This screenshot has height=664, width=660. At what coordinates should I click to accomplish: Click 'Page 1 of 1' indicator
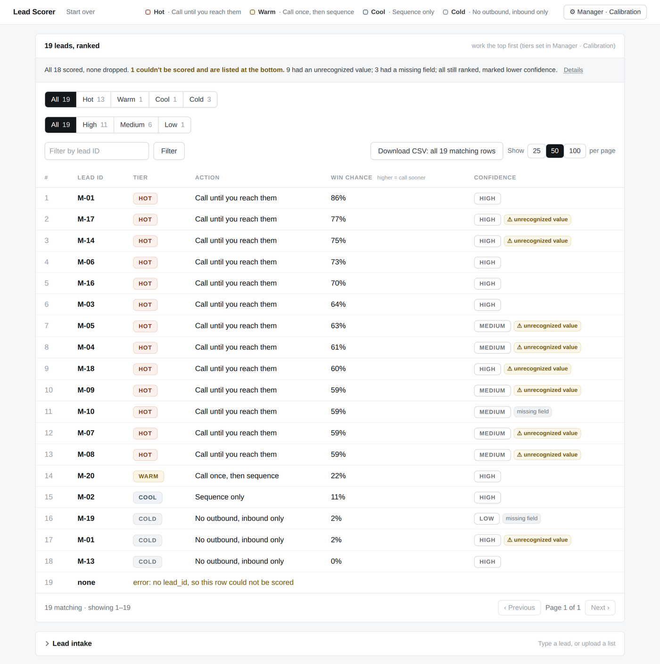563,607
